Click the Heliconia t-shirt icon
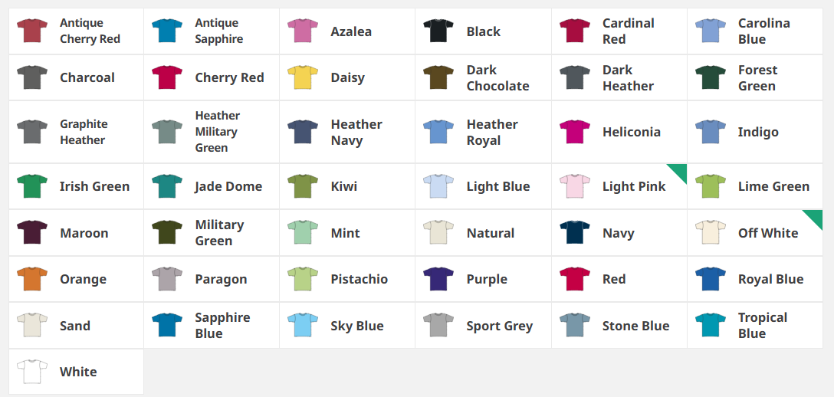 [575, 132]
